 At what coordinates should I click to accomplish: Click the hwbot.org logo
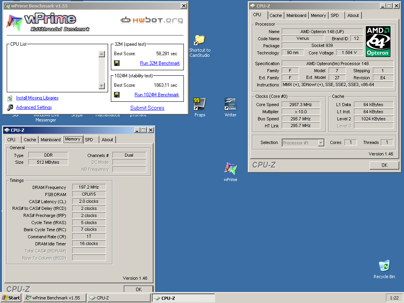[151, 20]
